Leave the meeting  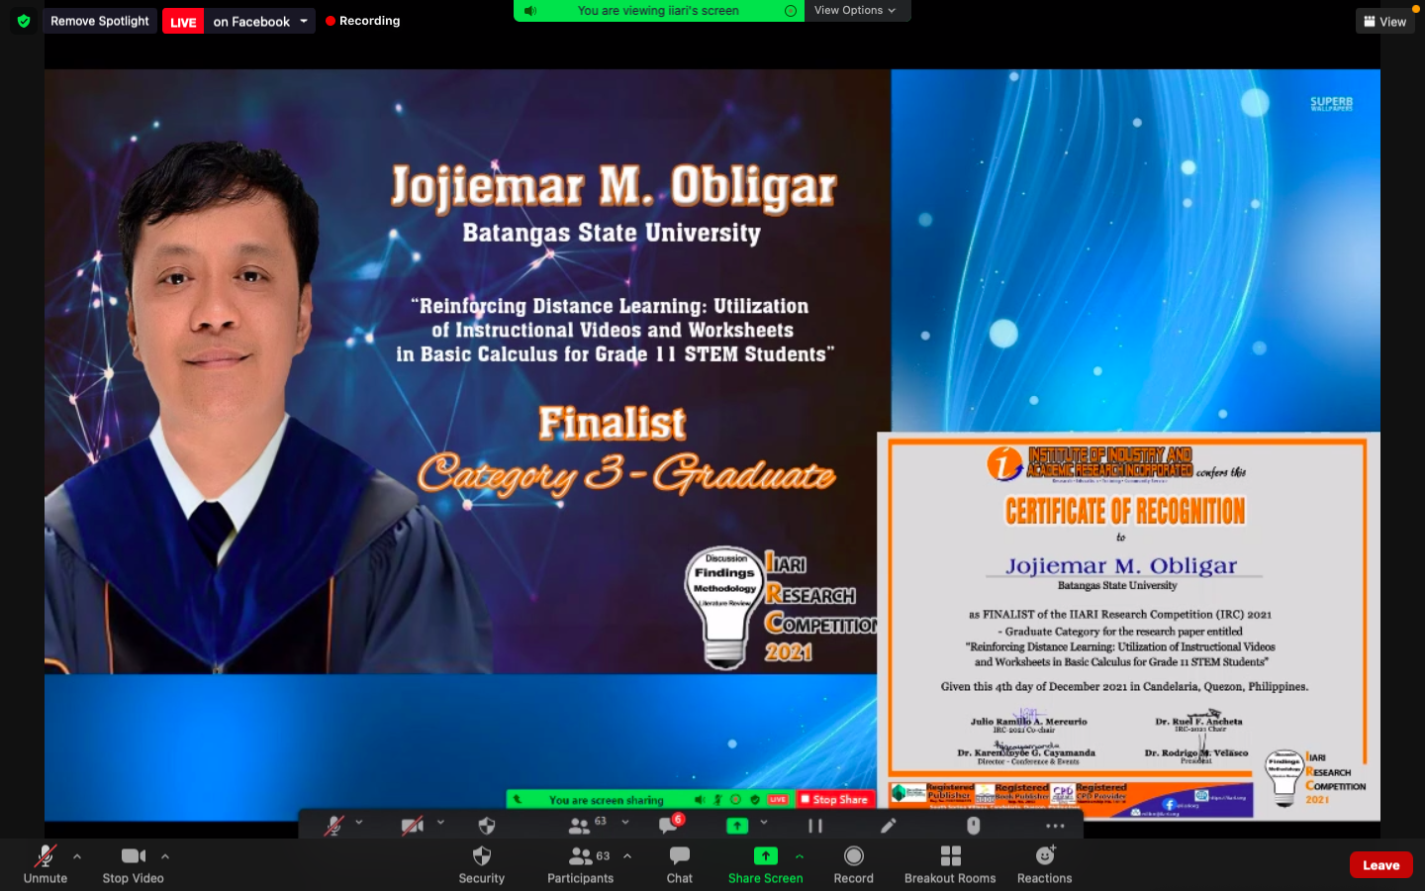coord(1380,865)
